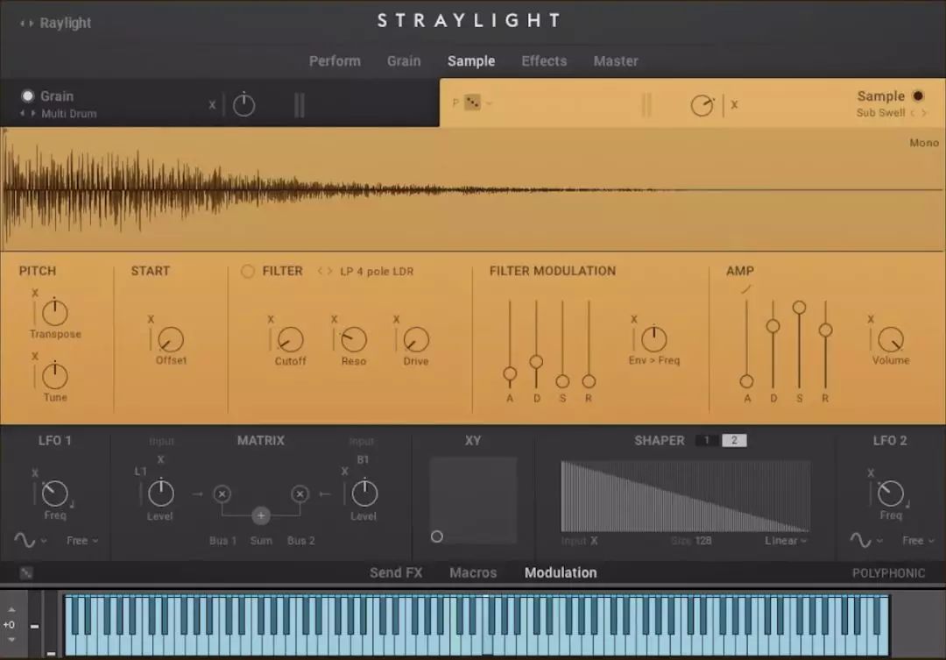This screenshot has height=660, width=946.
Task: Click the small icon left of Send FX
Action: click(26, 573)
